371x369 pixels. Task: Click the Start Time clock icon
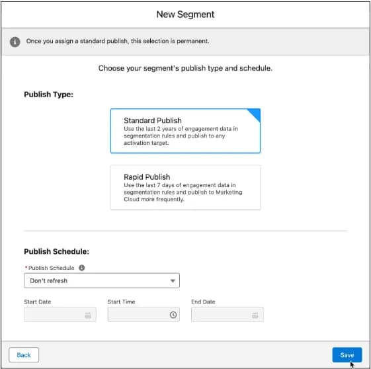[173, 315]
